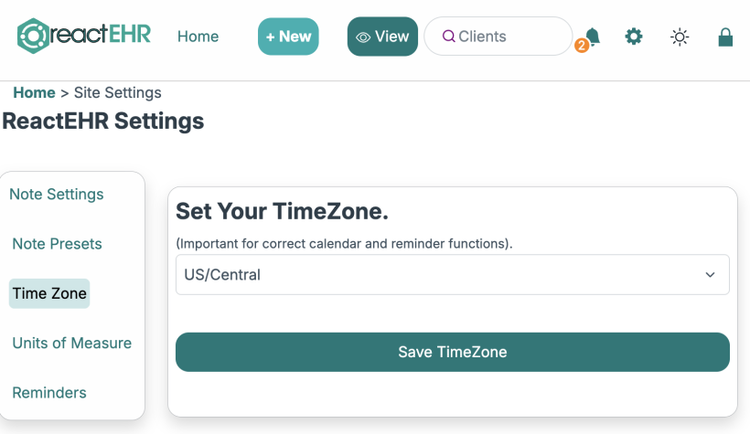Viewport: 750px width, 434px height.
Task: Select Note Presets in sidebar
Action: click(57, 244)
